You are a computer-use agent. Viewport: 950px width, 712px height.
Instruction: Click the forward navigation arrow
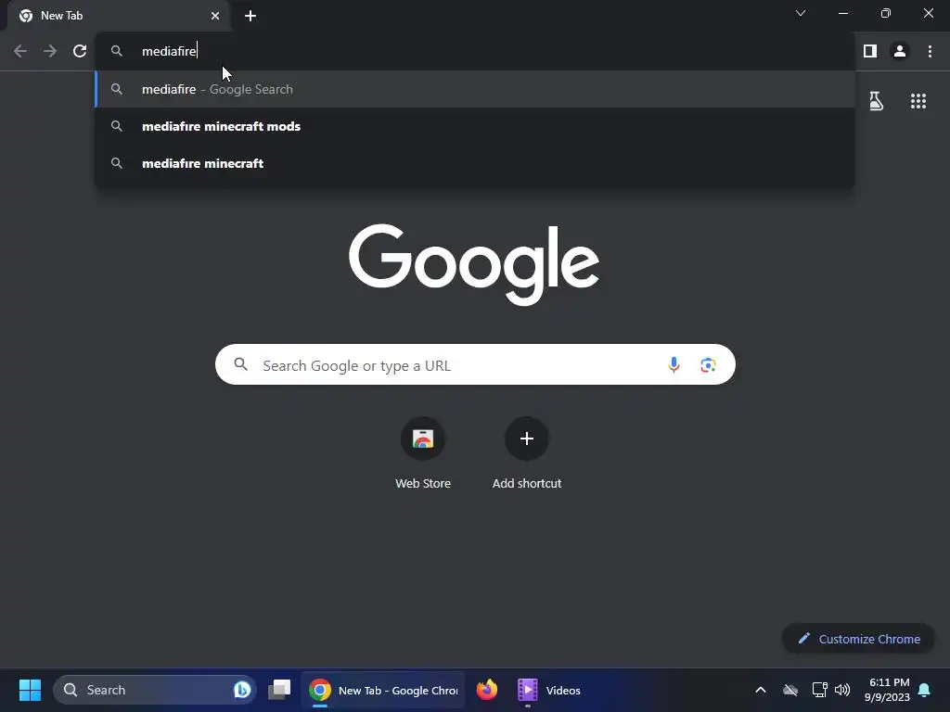[x=50, y=51]
